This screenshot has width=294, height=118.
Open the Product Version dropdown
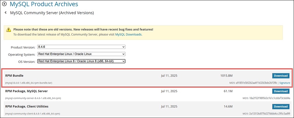pyautogui.click(x=81, y=47)
